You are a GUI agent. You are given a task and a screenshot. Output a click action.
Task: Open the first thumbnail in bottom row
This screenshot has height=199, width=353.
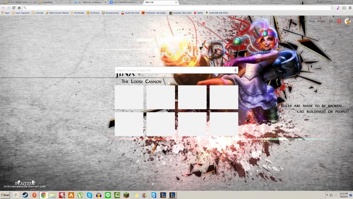129,124
